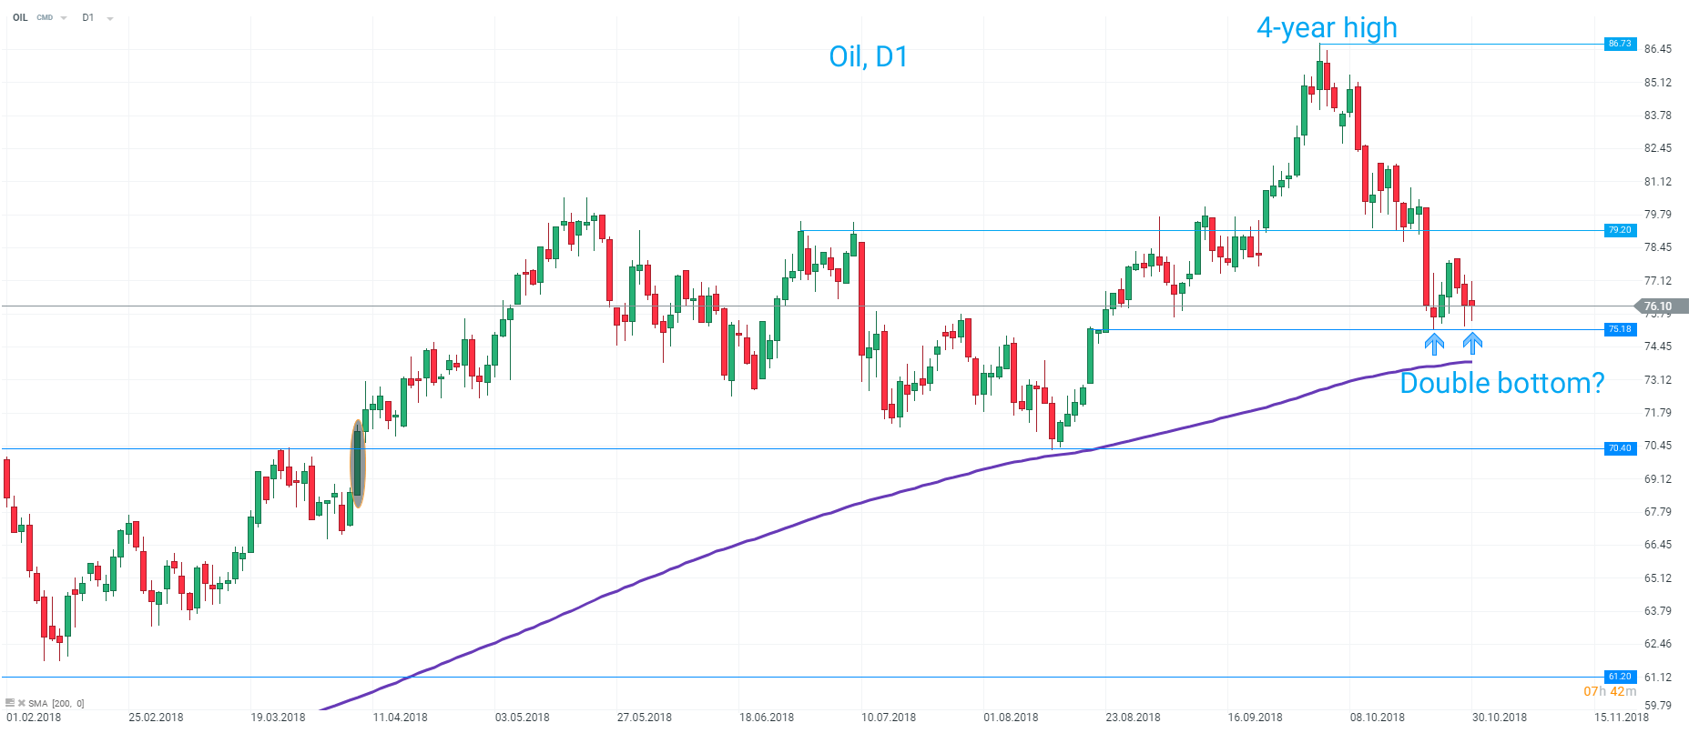Click the 75.18 support level tag
Screen dimensions: 1699x733
(x=1620, y=329)
